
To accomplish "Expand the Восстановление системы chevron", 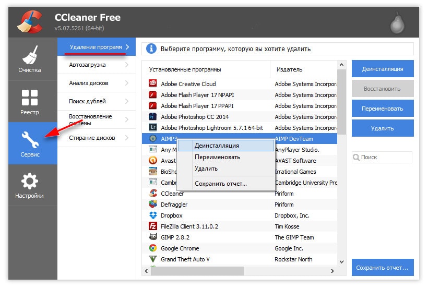I will pos(127,119).
